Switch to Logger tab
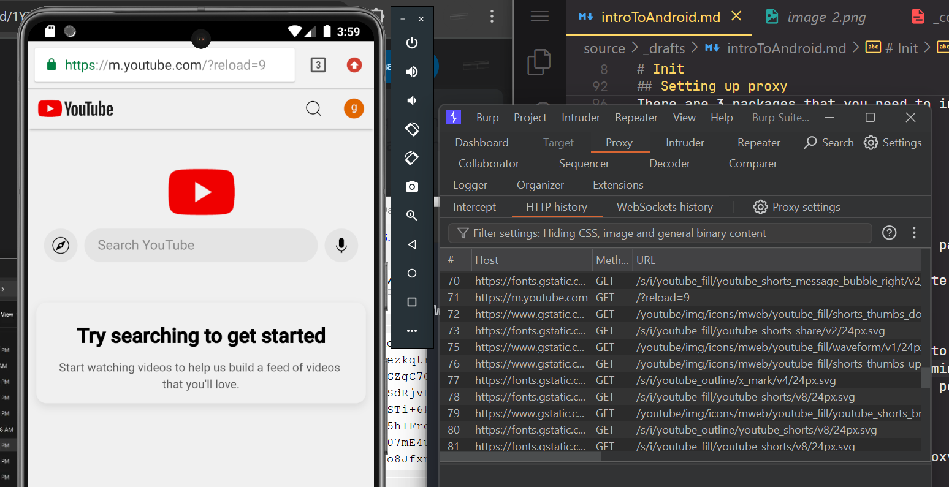Image resolution: width=949 pixels, height=487 pixels. coord(470,185)
